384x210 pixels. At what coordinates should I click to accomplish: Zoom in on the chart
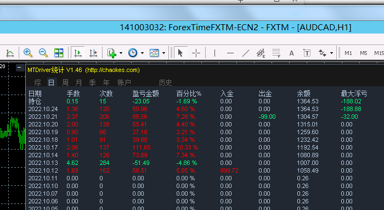pos(27,53)
